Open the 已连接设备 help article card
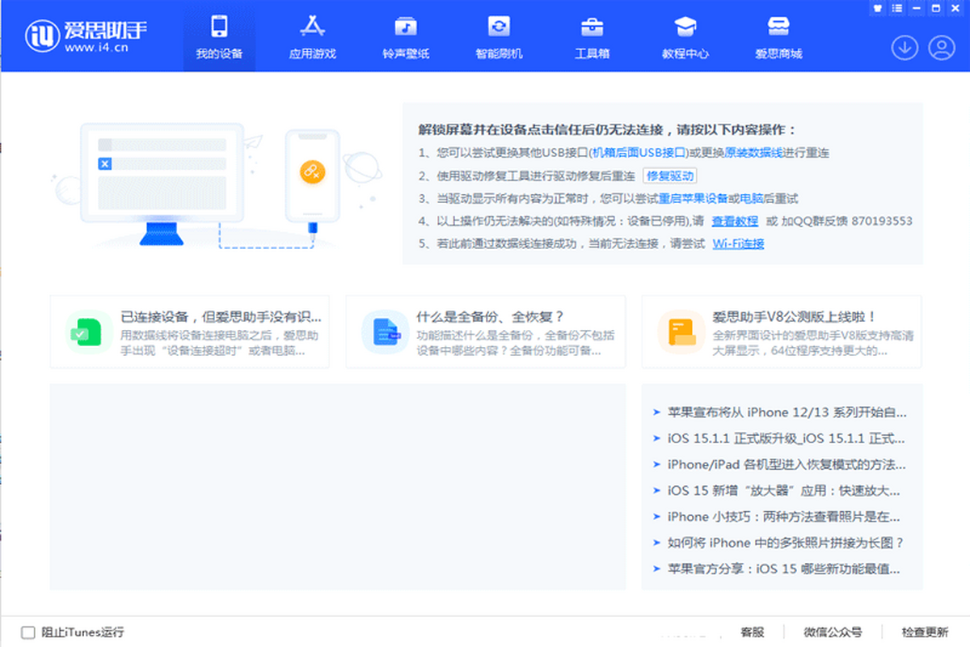The image size is (970, 647). [x=190, y=332]
